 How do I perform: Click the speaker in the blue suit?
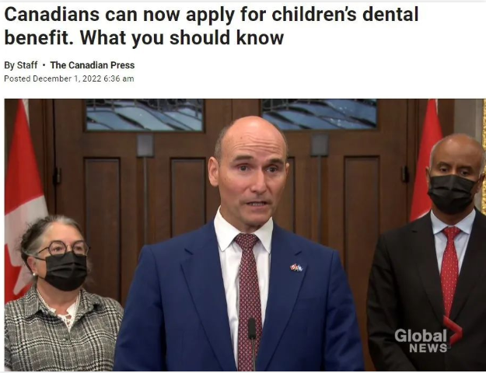239,248
